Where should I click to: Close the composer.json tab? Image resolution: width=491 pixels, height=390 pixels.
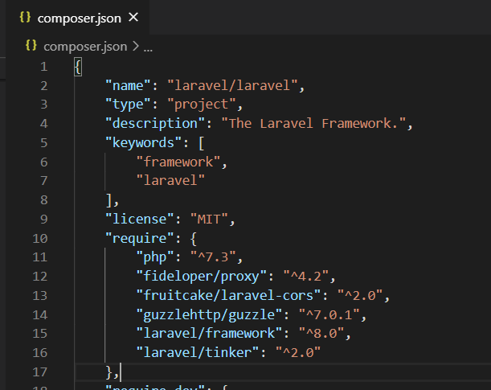133,17
